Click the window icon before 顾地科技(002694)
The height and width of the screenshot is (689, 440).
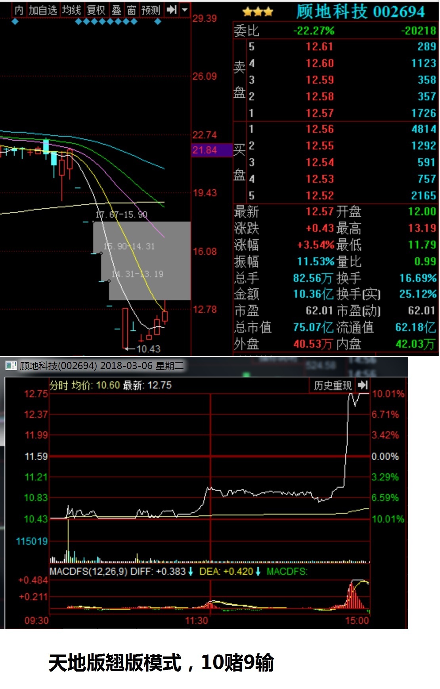[11, 366]
